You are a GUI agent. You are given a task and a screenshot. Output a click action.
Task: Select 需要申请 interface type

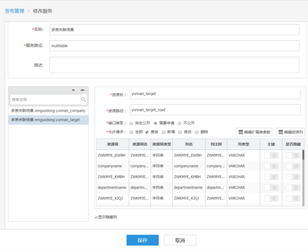coord(156,123)
